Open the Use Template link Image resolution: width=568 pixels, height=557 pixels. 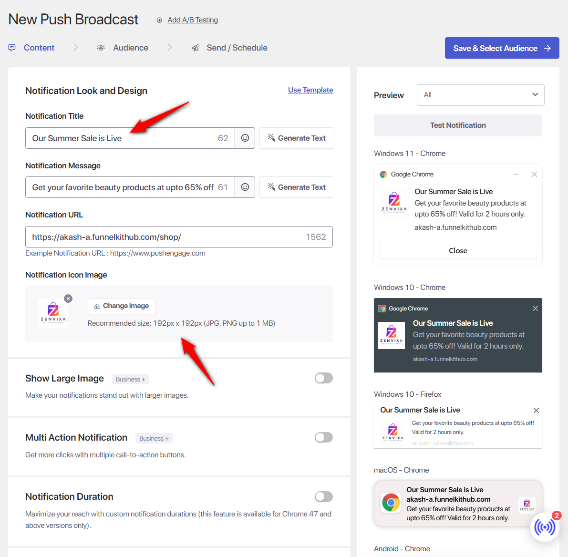310,90
